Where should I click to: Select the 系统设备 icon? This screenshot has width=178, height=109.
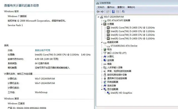pos(105,86)
